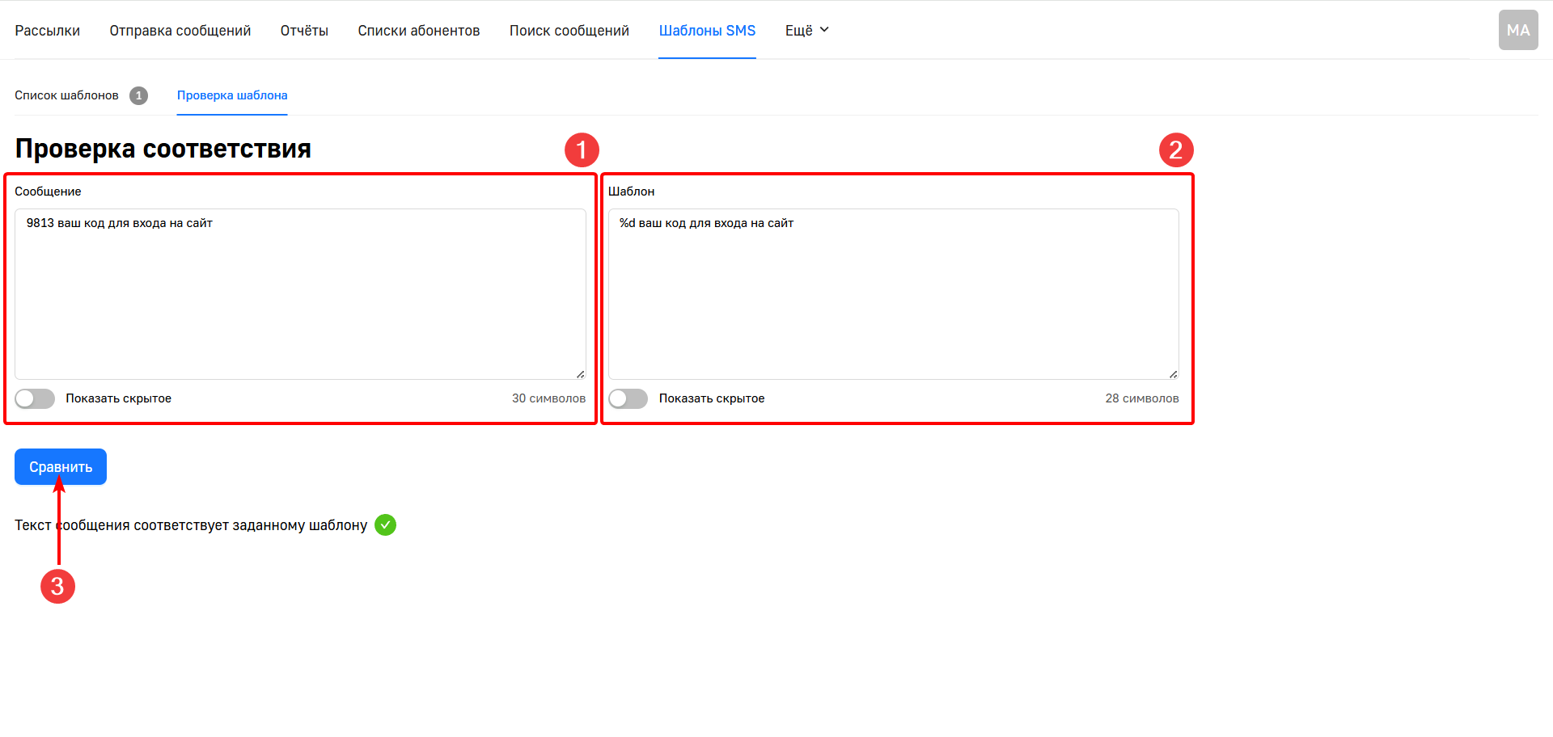Image resolution: width=1553 pixels, height=737 pixels.
Task: Select the Шаблоны SMS menu item
Action: pyautogui.click(x=707, y=31)
